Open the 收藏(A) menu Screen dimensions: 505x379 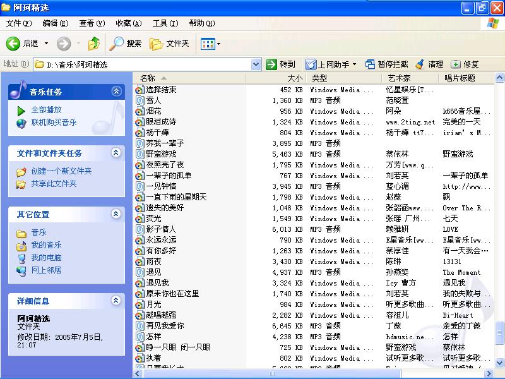coord(128,23)
